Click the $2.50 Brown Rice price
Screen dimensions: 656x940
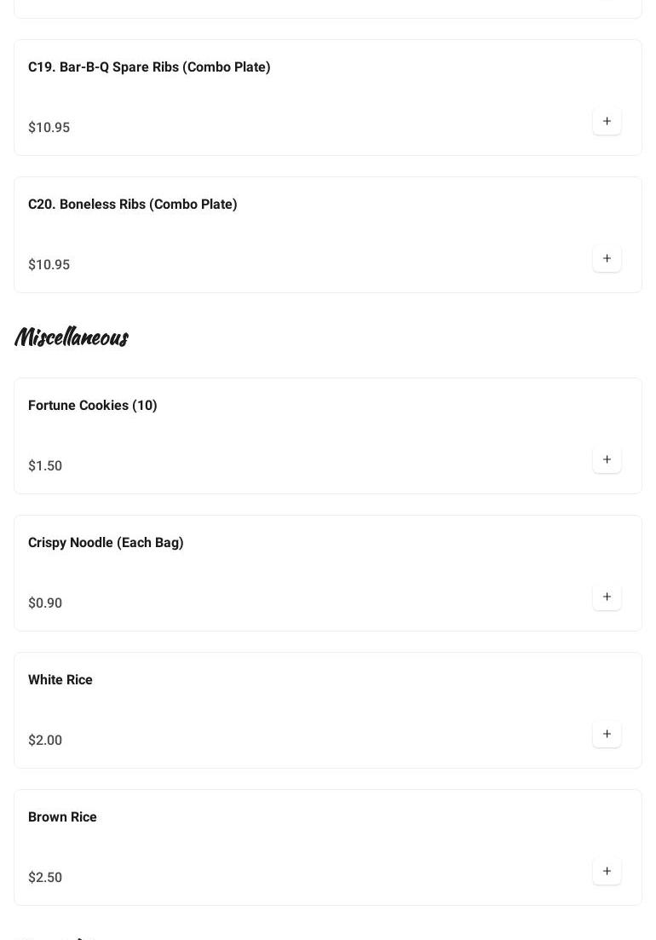coord(45,878)
